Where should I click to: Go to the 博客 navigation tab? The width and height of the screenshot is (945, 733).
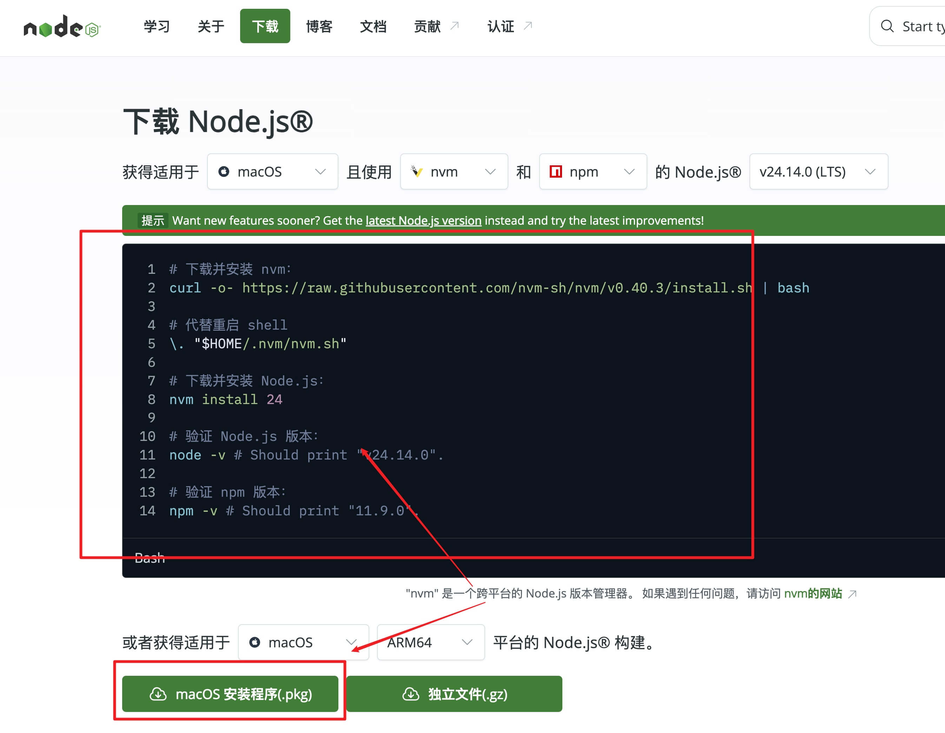point(319,26)
